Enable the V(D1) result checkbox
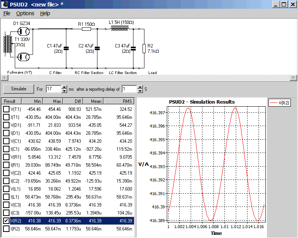This screenshot has width=298, height=238. pyautogui.click(x=6, y=125)
